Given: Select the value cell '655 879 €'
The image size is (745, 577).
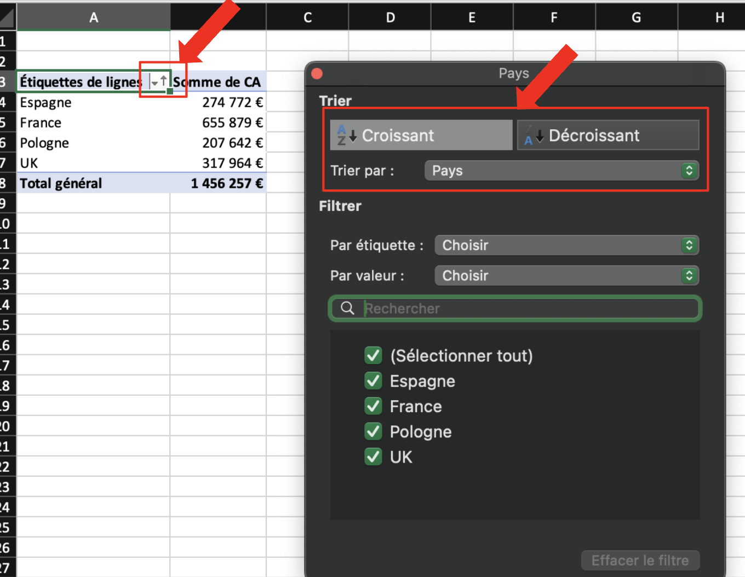Looking at the screenshot, I should point(219,123).
